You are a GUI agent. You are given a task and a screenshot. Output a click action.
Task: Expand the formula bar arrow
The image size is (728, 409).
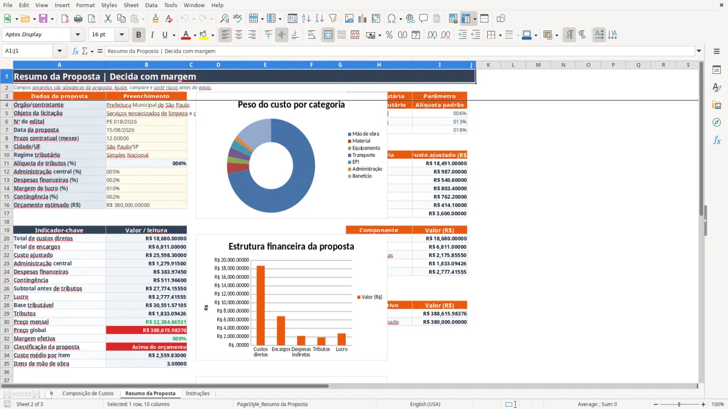tap(699, 51)
